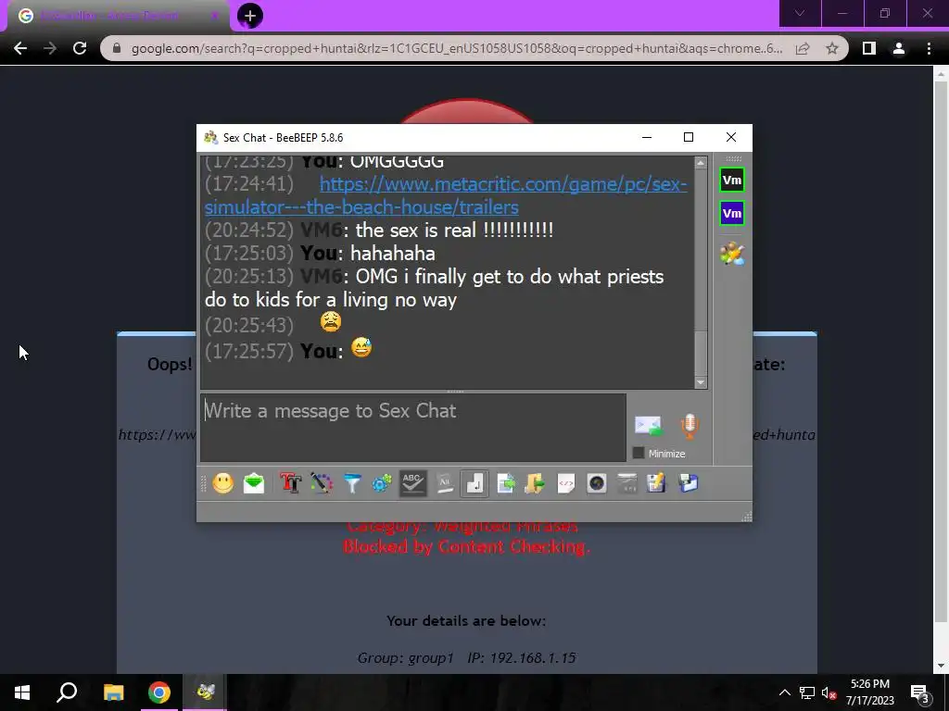The image size is (949, 711).
Task: Record a voice message with microphone icon
Action: tap(690, 426)
